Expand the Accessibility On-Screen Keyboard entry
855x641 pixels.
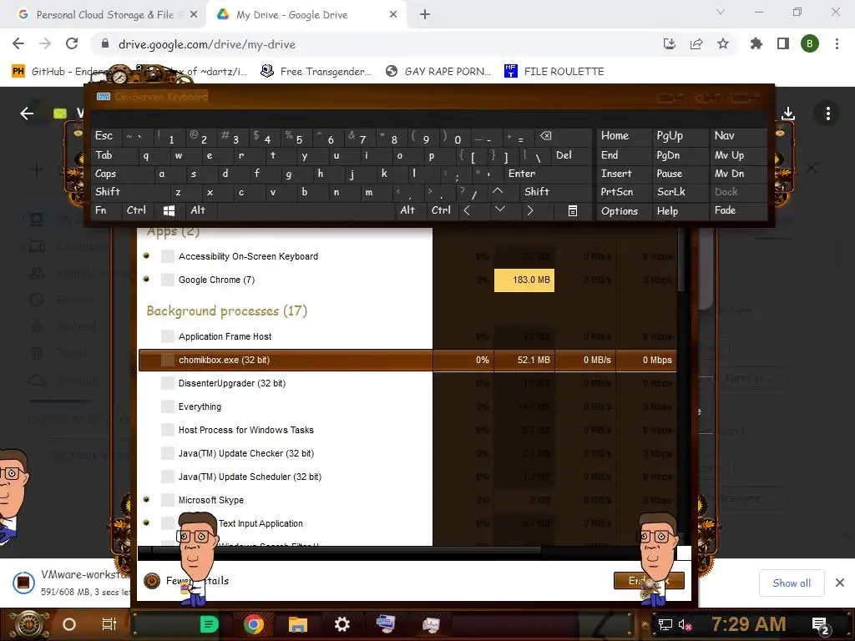coord(146,255)
